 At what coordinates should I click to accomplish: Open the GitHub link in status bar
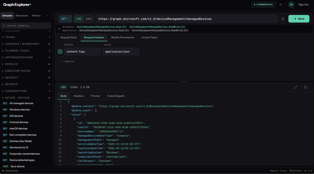(x=295, y=171)
